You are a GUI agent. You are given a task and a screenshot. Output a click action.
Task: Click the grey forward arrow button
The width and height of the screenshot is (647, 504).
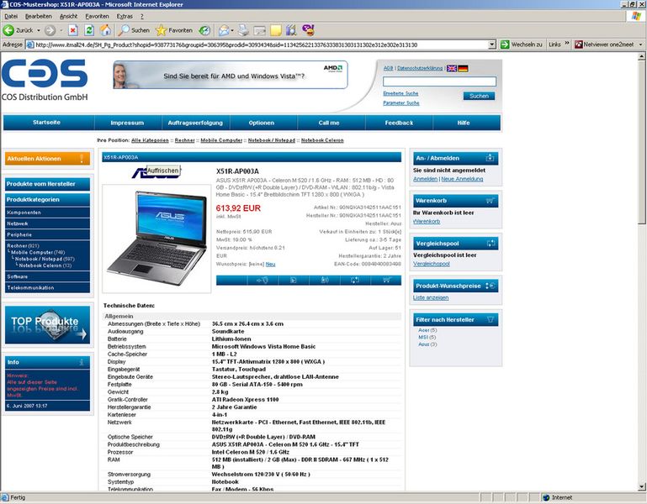point(50,30)
